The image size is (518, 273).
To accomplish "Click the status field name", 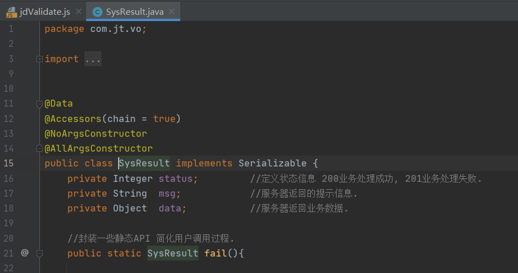I will coord(175,178).
